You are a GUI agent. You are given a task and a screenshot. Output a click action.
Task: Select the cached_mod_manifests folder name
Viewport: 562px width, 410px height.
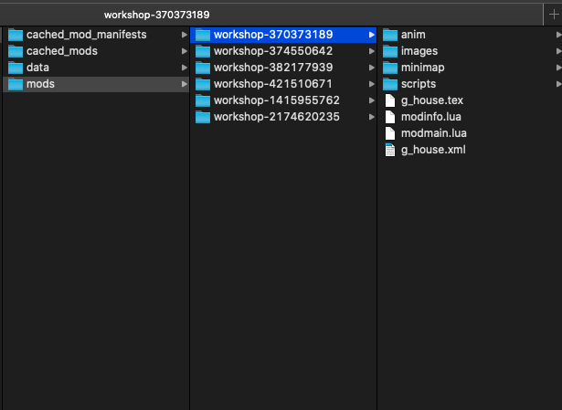pos(87,35)
